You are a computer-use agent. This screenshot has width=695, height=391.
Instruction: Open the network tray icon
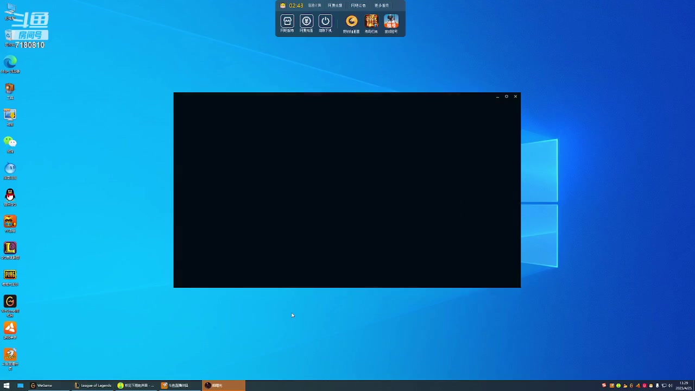664,386
